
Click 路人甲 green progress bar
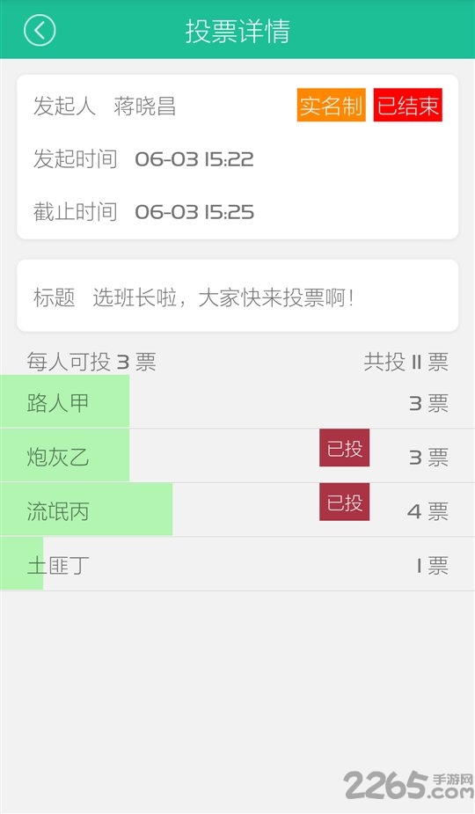pyautogui.click(x=65, y=402)
